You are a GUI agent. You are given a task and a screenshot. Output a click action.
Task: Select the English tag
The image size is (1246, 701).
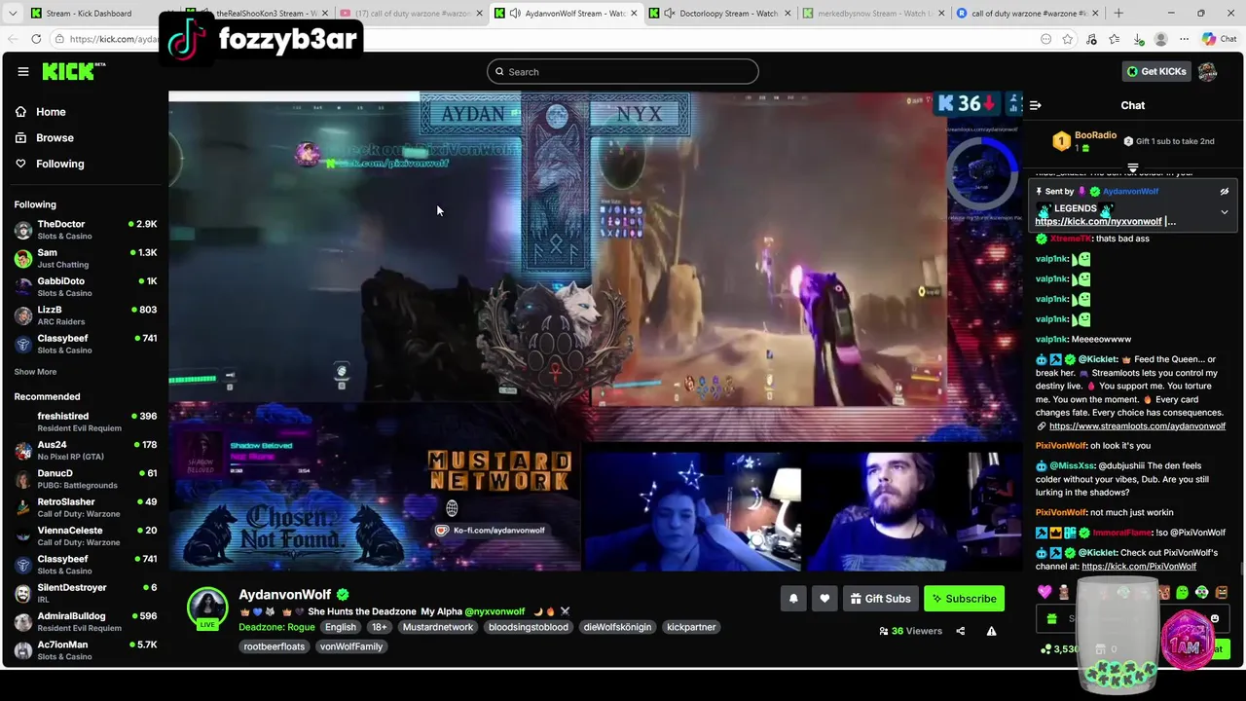[341, 627]
